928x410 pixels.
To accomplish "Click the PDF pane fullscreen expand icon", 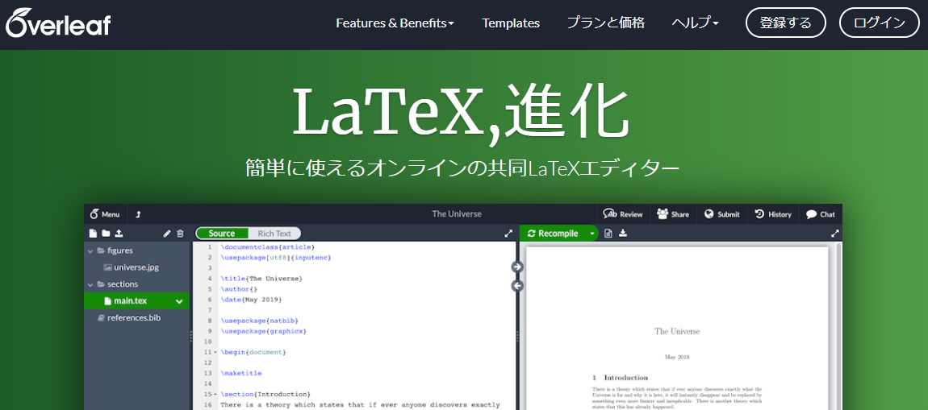I will click(835, 234).
